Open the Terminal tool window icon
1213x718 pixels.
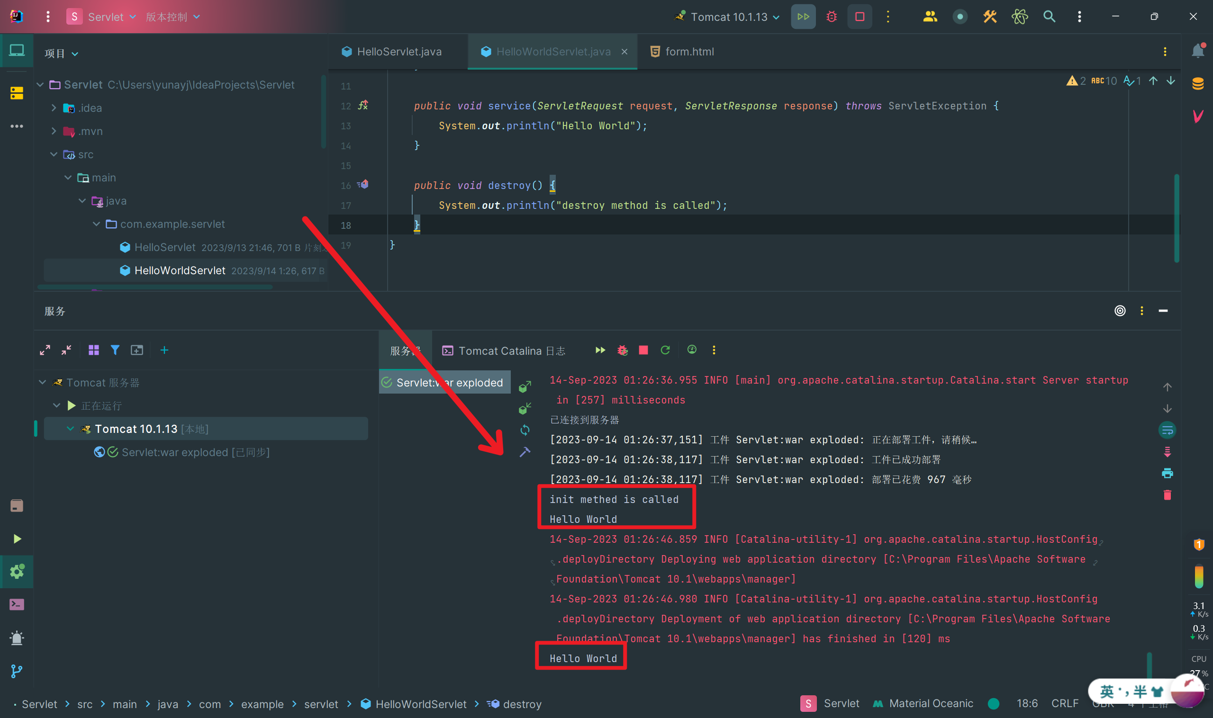pyautogui.click(x=17, y=604)
